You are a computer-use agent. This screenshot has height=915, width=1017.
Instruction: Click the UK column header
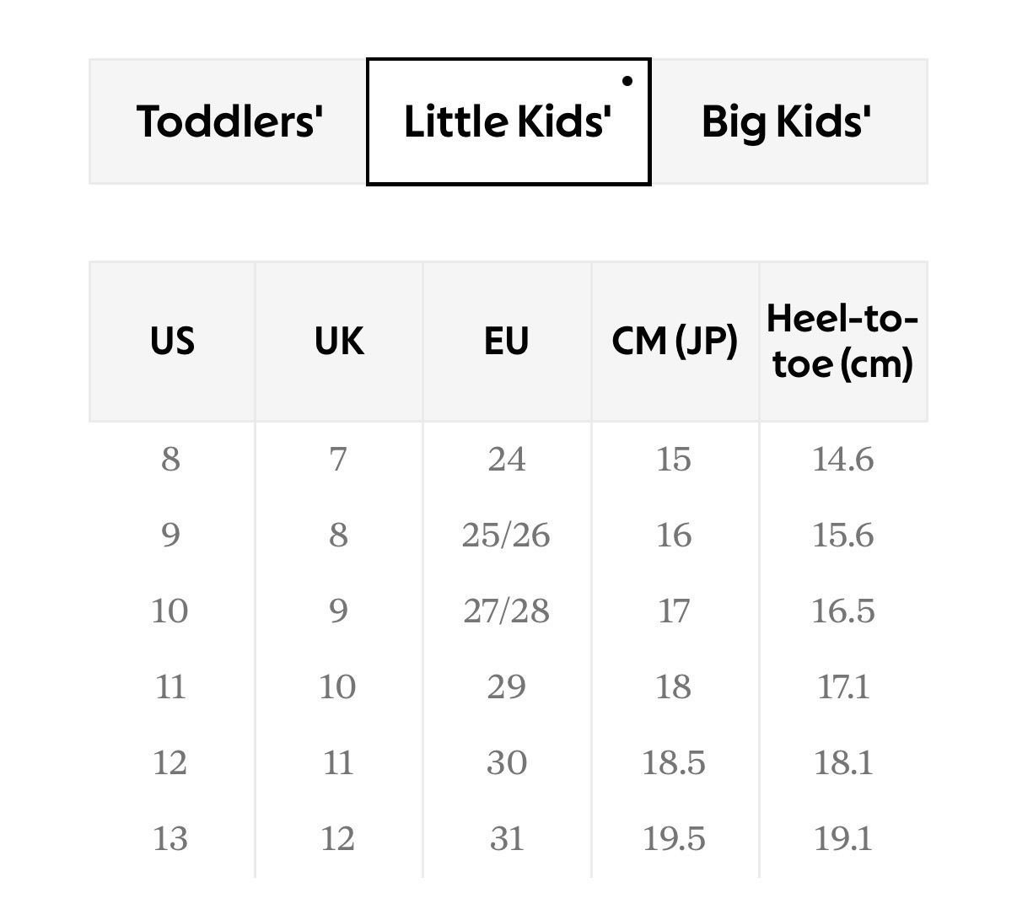pos(339,342)
